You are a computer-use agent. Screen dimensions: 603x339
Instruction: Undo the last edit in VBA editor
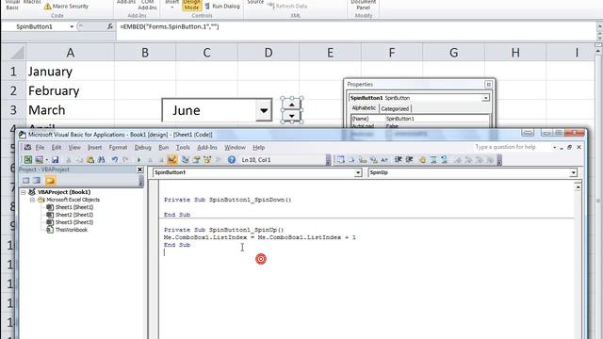coord(115,159)
